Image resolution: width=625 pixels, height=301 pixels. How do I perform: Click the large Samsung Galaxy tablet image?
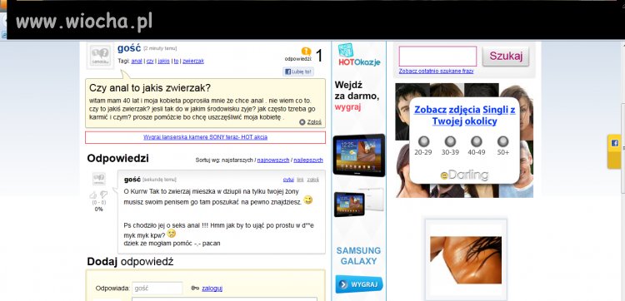358,155
